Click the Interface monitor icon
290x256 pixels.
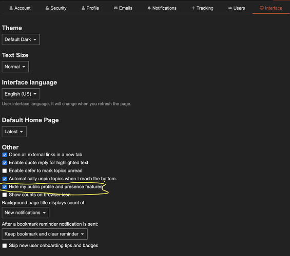point(262,8)
